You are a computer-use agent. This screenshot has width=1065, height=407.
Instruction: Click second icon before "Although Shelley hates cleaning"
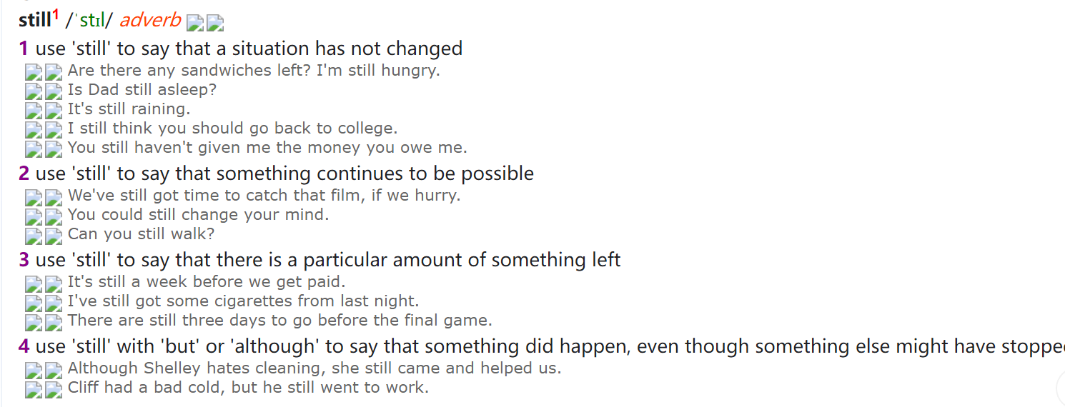click(x=54, y=370)
